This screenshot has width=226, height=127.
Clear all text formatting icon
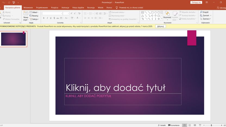point(79,13)
